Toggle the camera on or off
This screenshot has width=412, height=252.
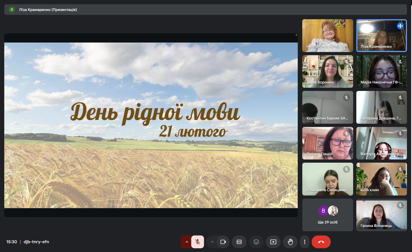point(223,242)
